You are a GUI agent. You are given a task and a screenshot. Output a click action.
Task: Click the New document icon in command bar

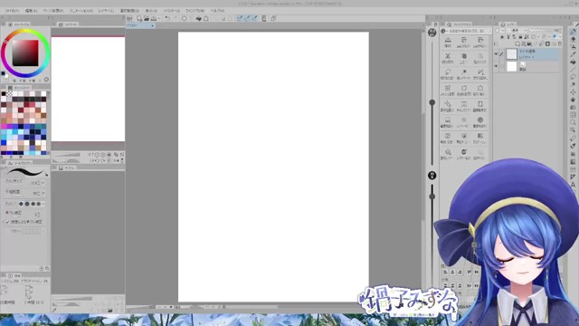[x=139, y=18]
